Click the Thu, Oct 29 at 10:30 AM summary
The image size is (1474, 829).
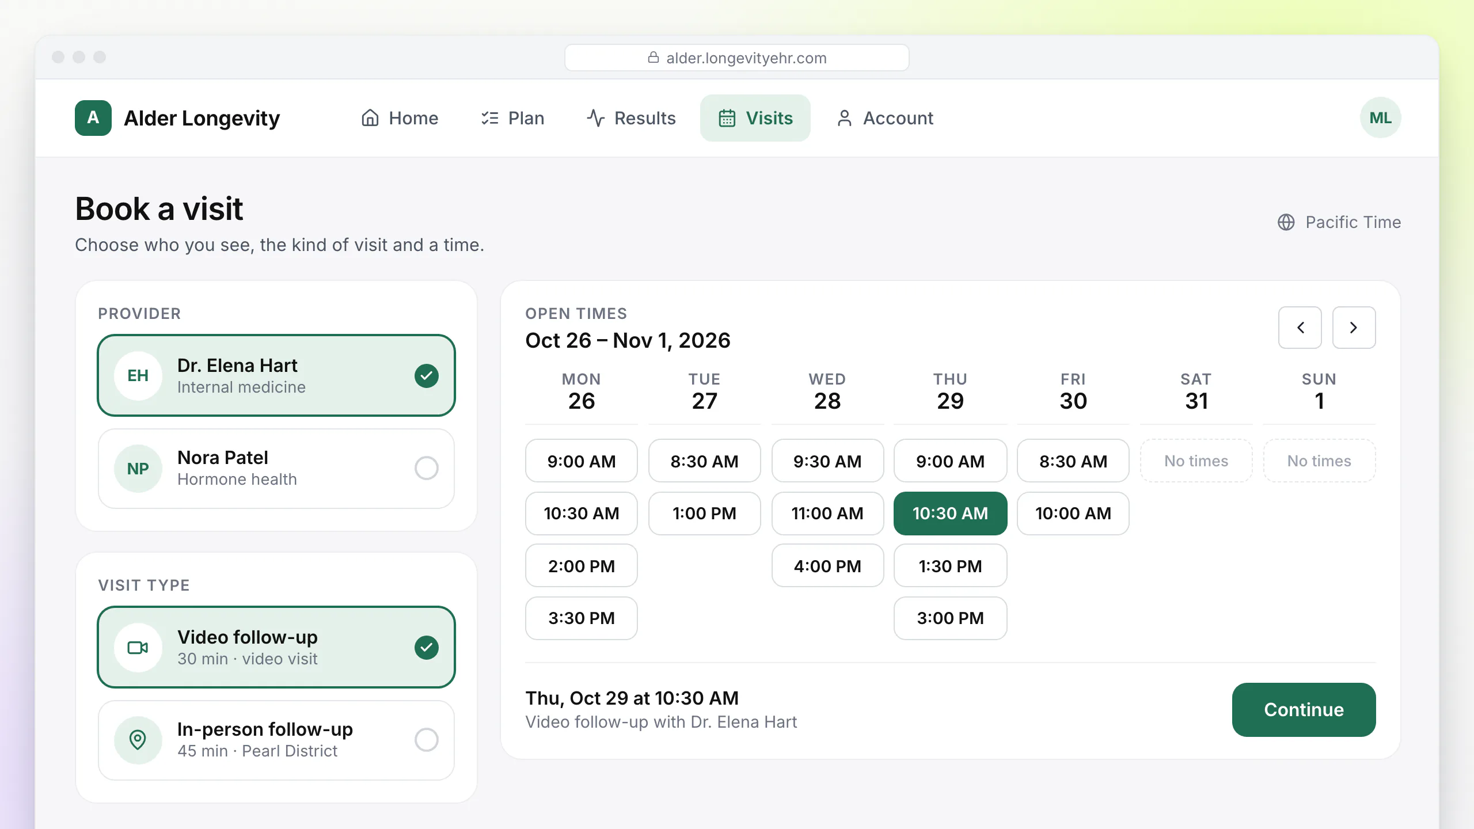[632, 698]
